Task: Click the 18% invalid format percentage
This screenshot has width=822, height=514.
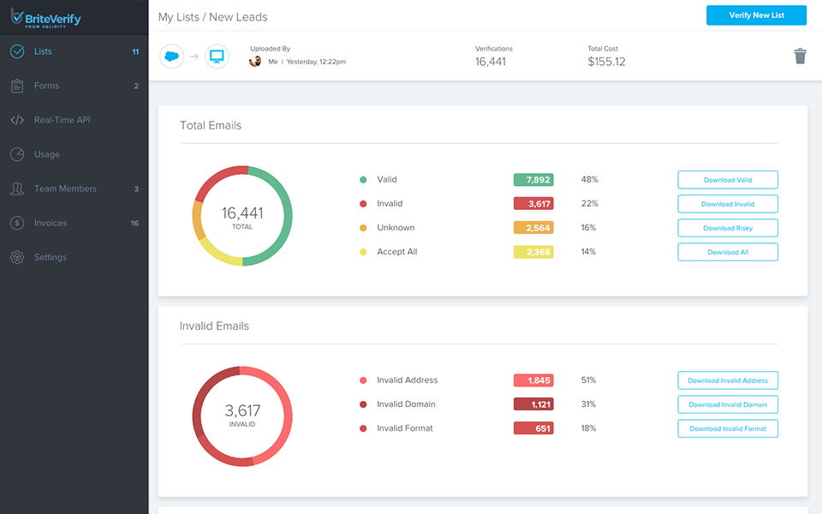Action: pos(588,428)
